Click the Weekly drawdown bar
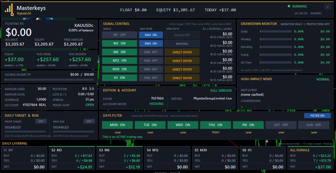Screen dimensions: 336x173 tap(276, 39)
